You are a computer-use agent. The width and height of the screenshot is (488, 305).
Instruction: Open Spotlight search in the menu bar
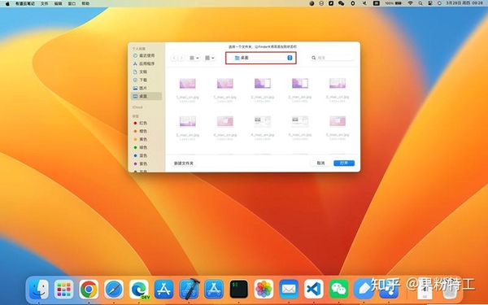click(x=420, y=3)
